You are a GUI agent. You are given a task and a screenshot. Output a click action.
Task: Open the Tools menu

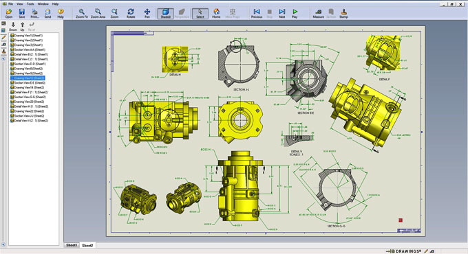pos(30,4)
